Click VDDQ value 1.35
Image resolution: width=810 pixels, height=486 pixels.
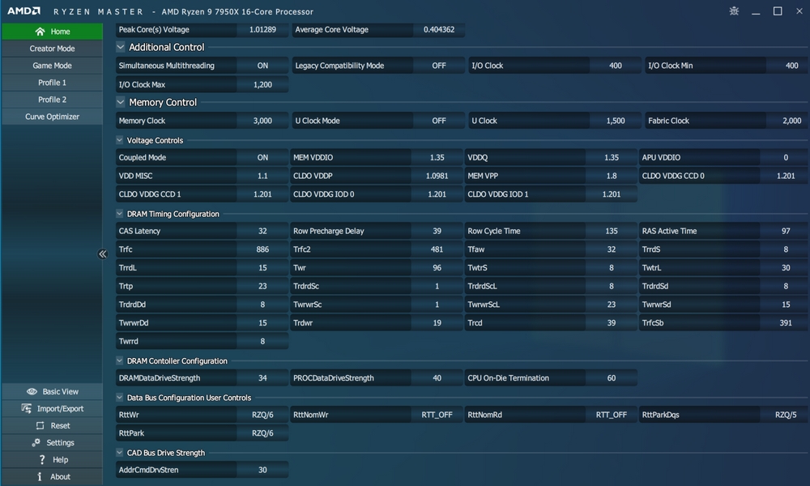pyautogui.click(x=611, y=157)
